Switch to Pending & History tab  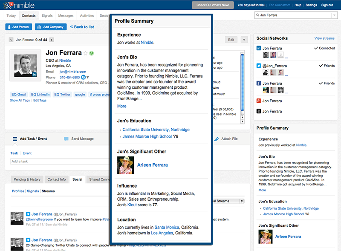click(x=27, y=179)
